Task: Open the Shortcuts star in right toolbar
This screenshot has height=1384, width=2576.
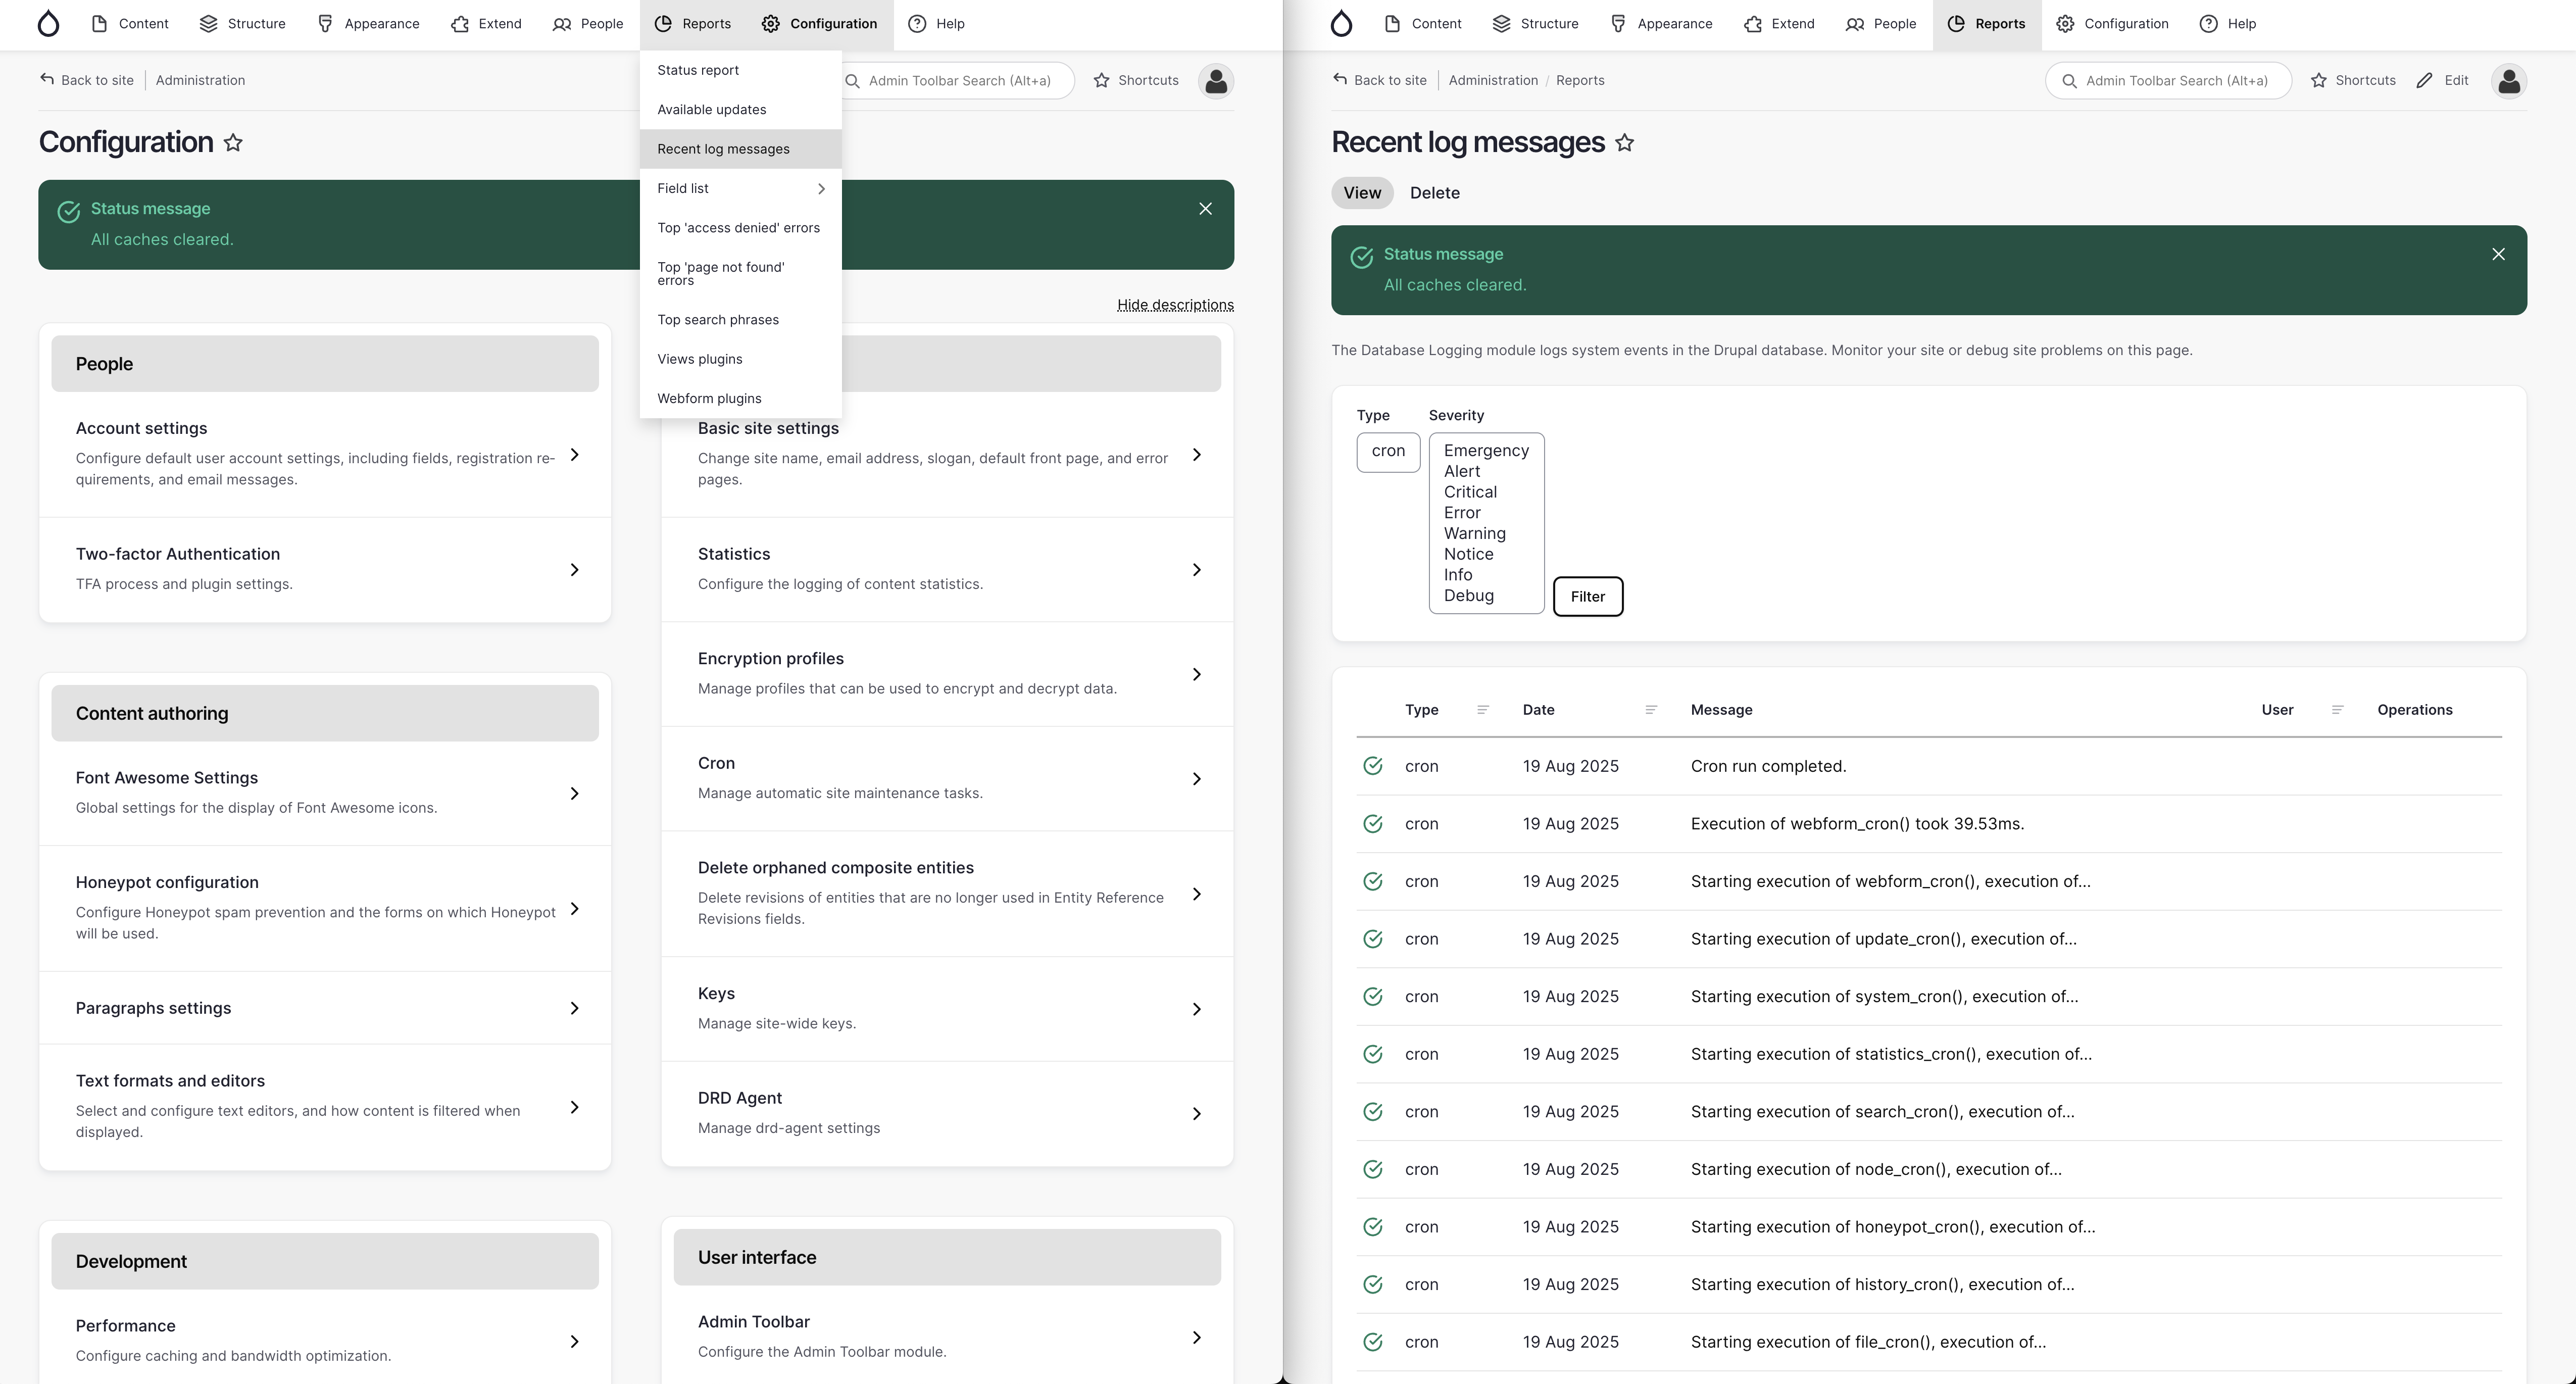Action: pyautogui.click(x=2352, y=81)
